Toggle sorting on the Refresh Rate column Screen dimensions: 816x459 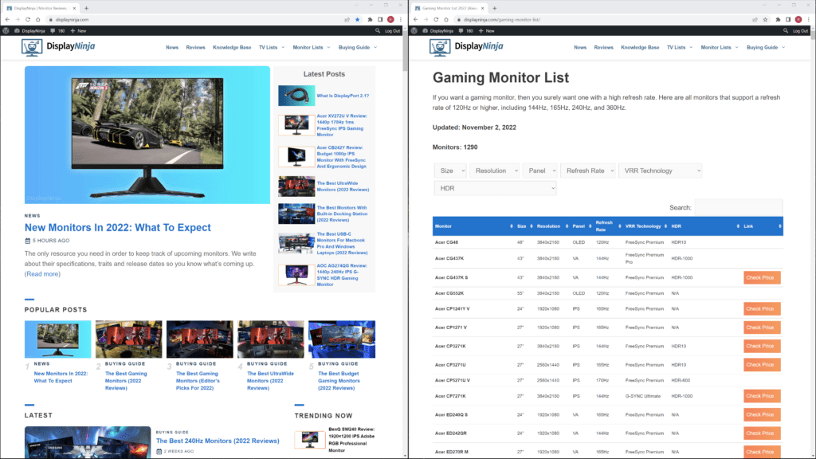pos(604,226)
